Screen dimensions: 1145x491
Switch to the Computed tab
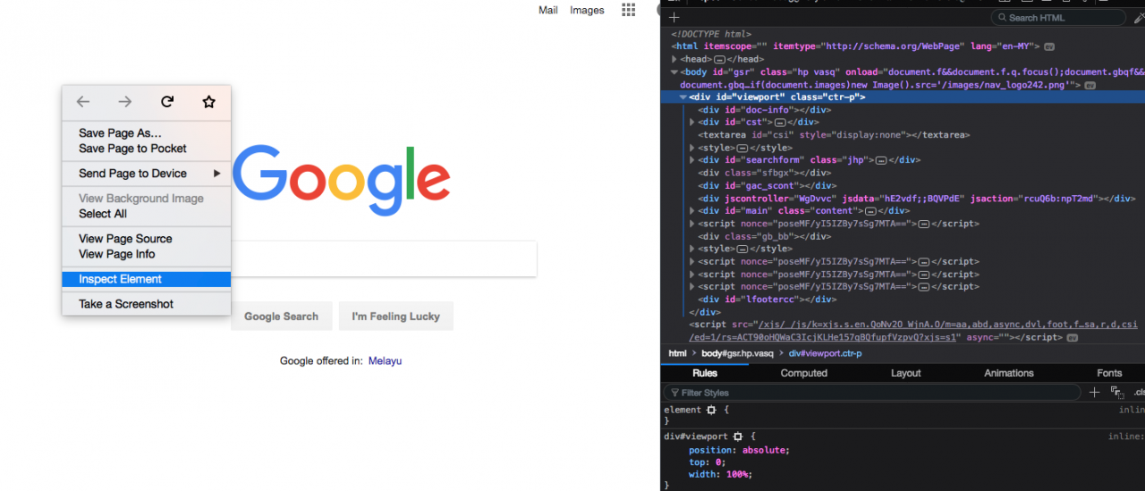click(803, 373)
